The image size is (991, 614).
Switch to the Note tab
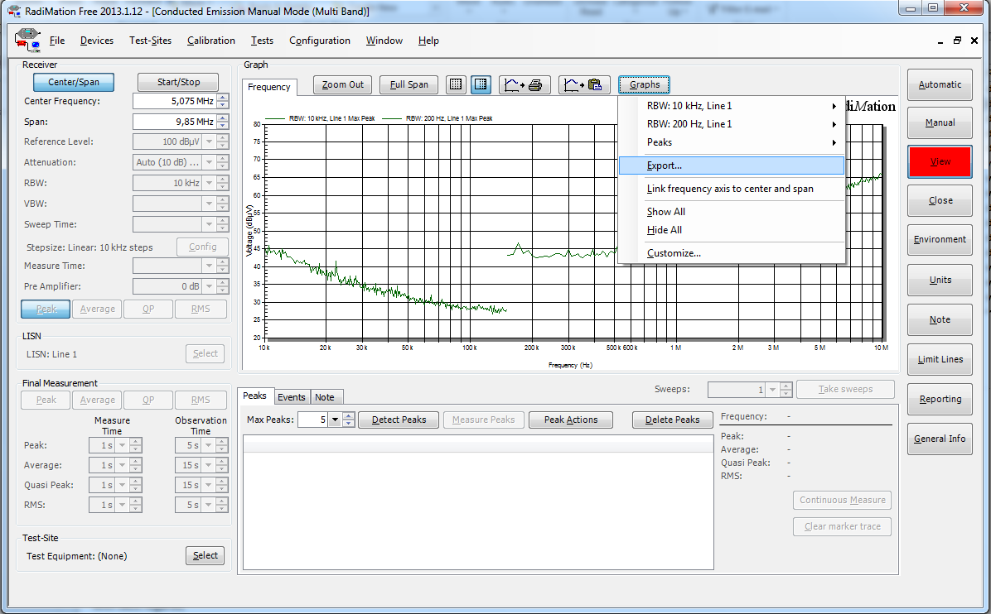(x=325, y=397)
